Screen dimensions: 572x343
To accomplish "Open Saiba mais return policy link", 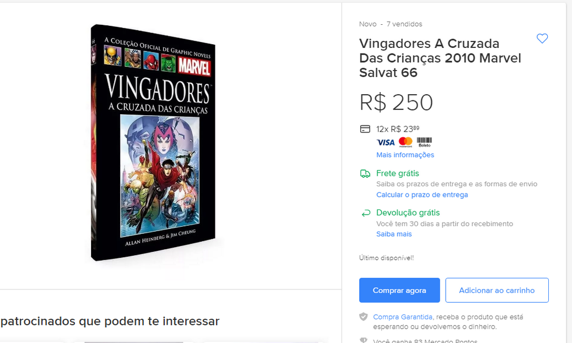I will [x=394, y=234].
